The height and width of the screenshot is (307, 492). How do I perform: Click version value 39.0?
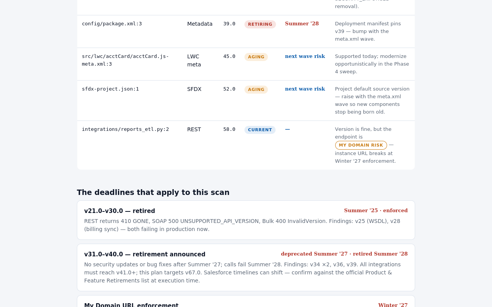pyautogui.click(x=229, y=24)
